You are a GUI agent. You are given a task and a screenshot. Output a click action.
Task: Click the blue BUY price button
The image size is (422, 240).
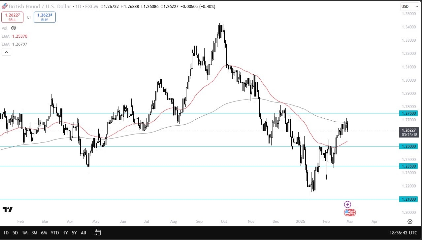coord(45,17)
